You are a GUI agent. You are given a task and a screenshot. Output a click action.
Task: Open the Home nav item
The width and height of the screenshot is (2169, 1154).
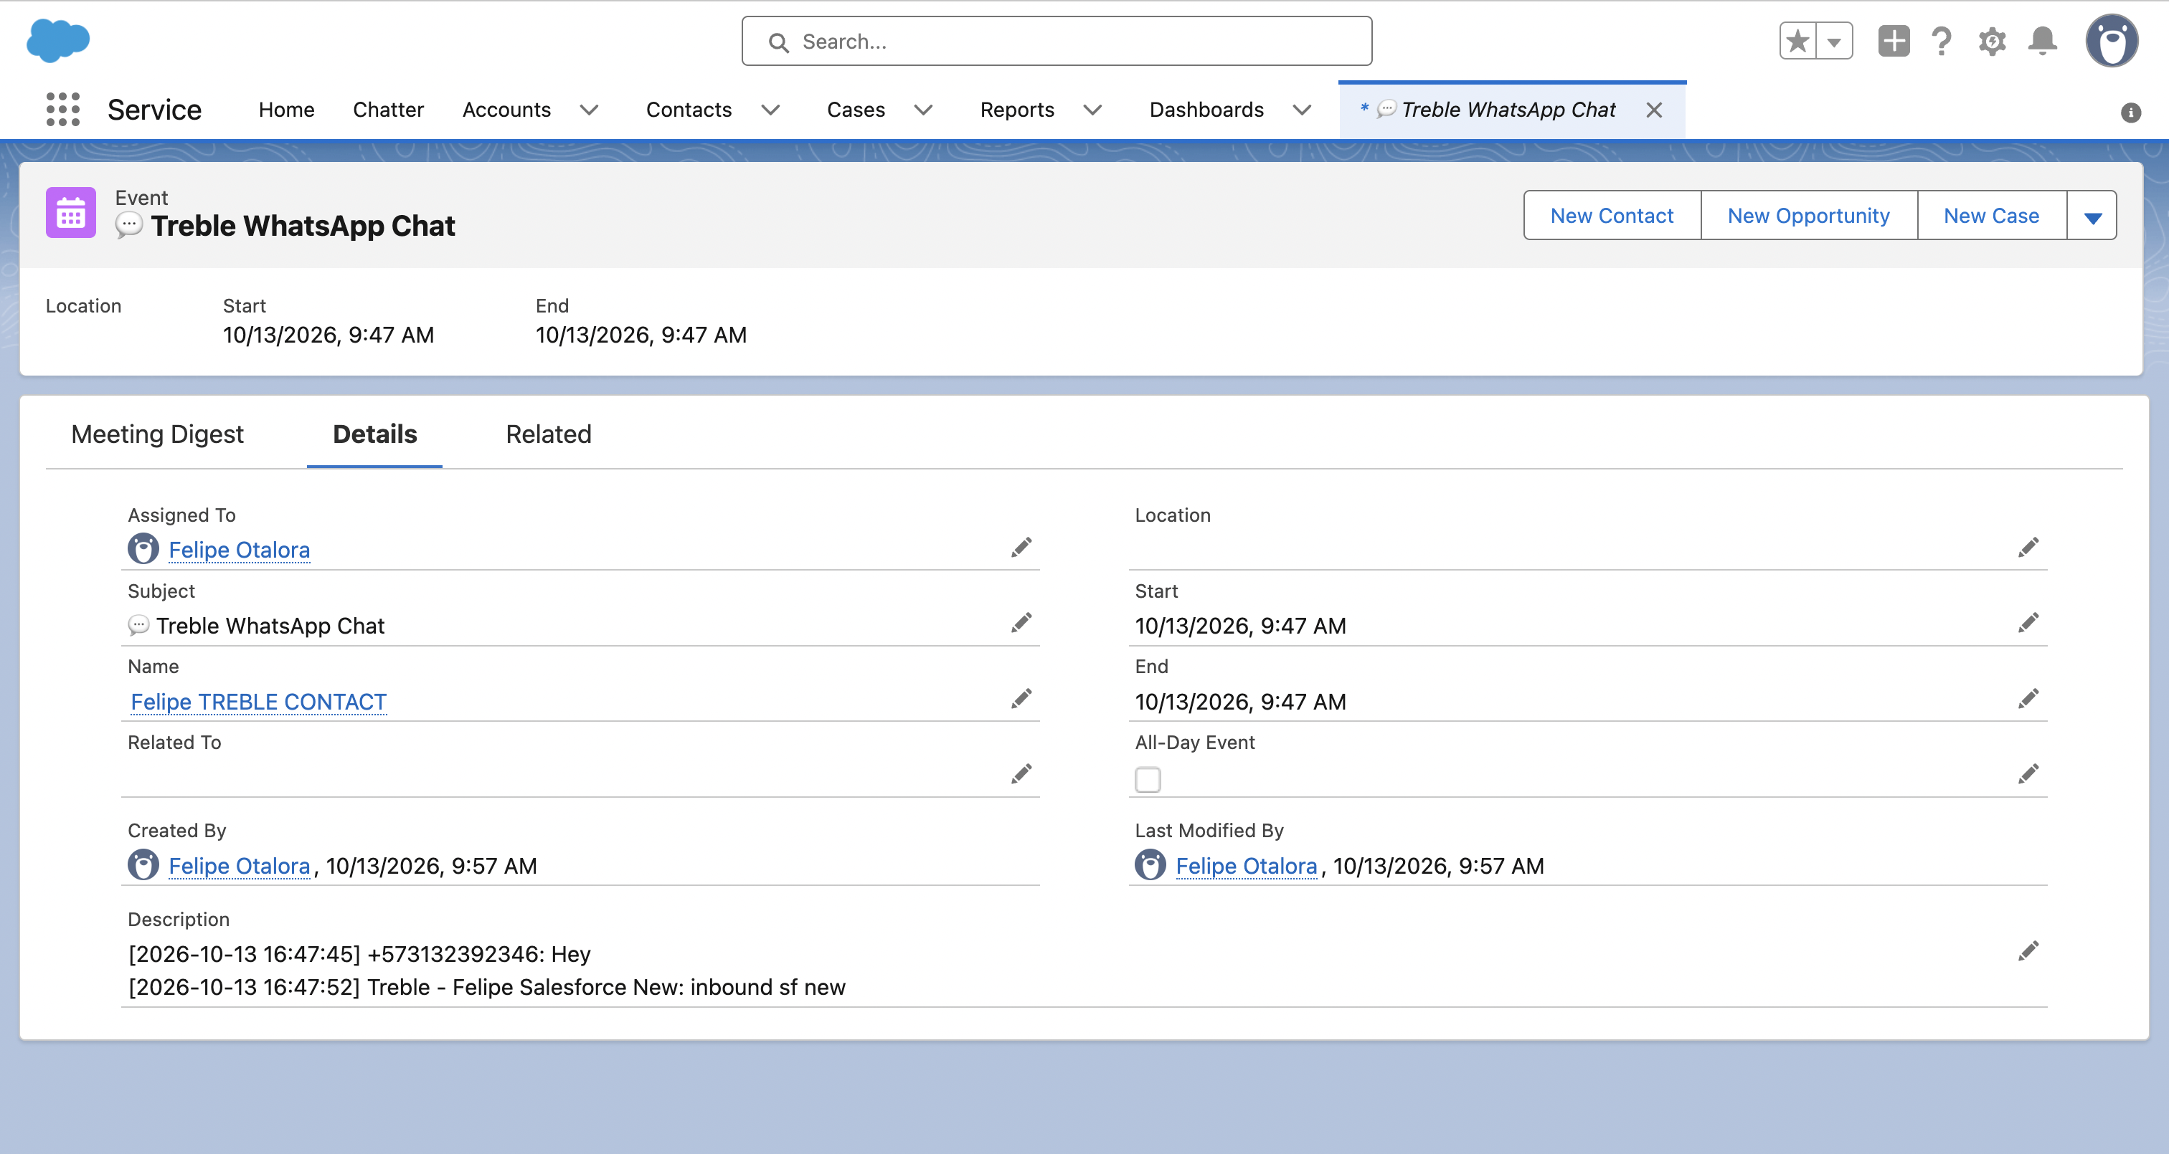coord(286,110)
